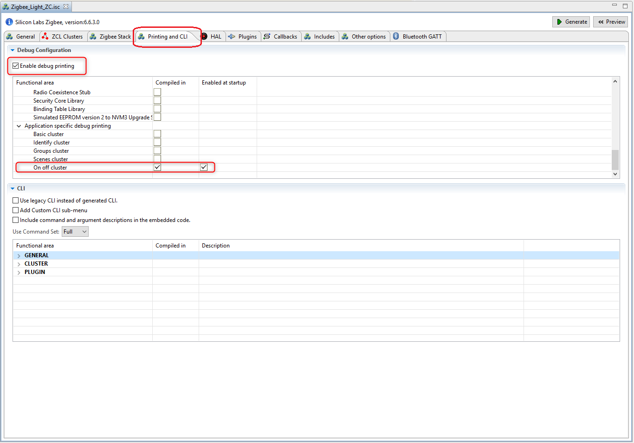Viewport: 634px width, 443px height.
Task: Click the Bluetooth GATT tab icon
Action: pyautogui.click(x=396, y=36)
